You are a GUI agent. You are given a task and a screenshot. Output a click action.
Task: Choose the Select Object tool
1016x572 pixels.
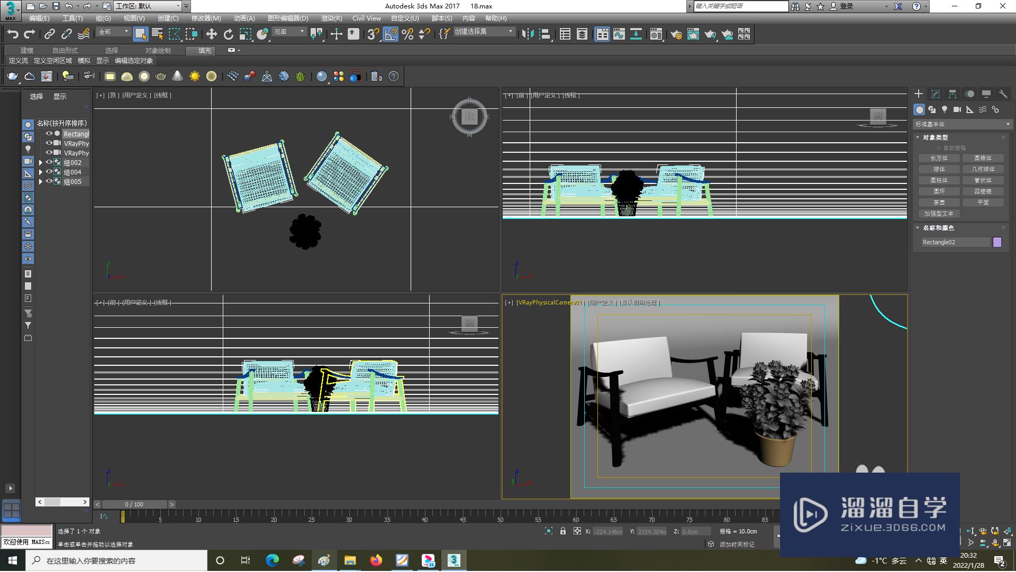point(140,34)
